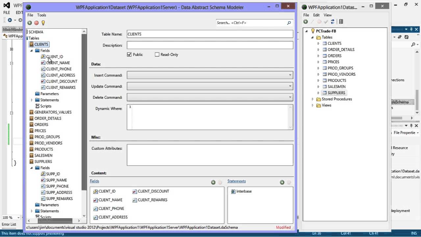Click the CLIENT_ID key icon in Content fields
Image resolution: width=421 pixels, height=237 pixels.
95,191
